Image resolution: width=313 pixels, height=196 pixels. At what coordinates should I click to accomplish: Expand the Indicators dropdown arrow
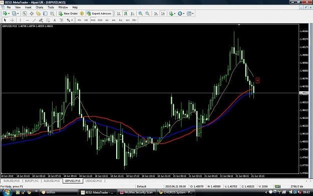click(x=175, y=14)
